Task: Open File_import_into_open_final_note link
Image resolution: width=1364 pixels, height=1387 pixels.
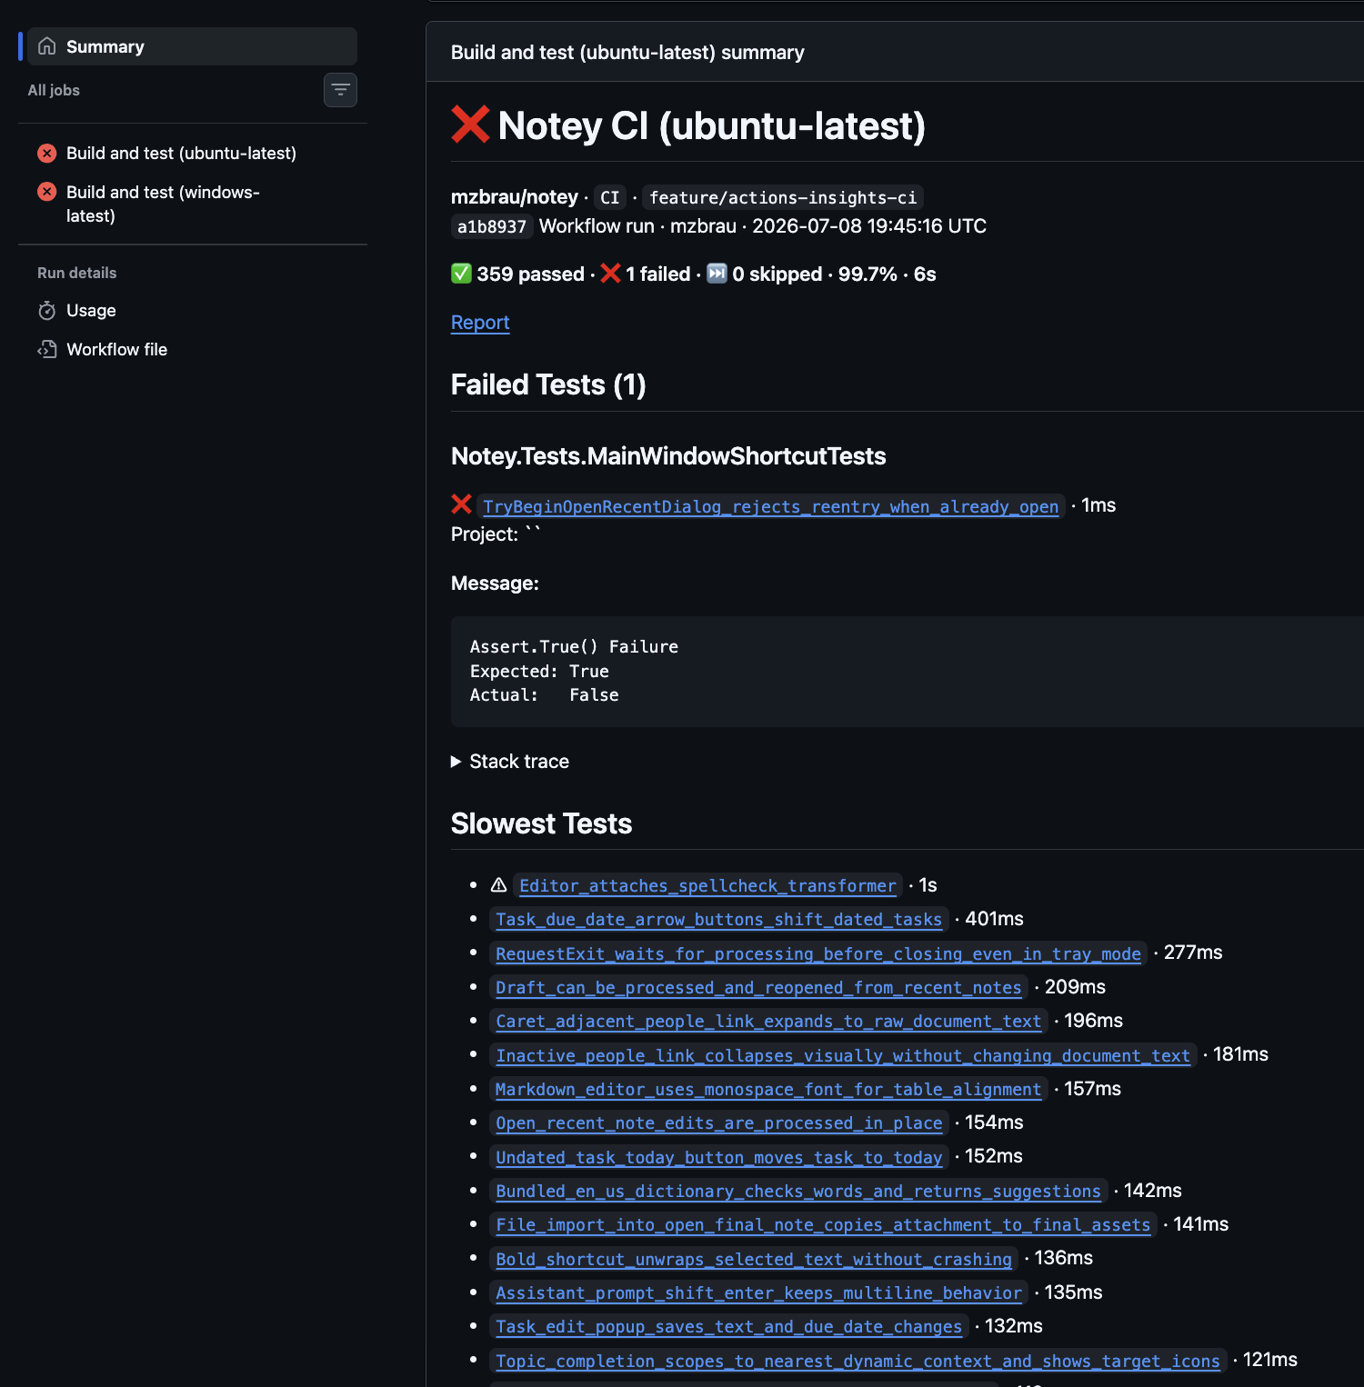Action: pos(823,1225)
